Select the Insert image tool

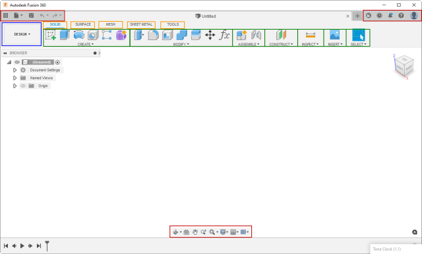[335, 35]
